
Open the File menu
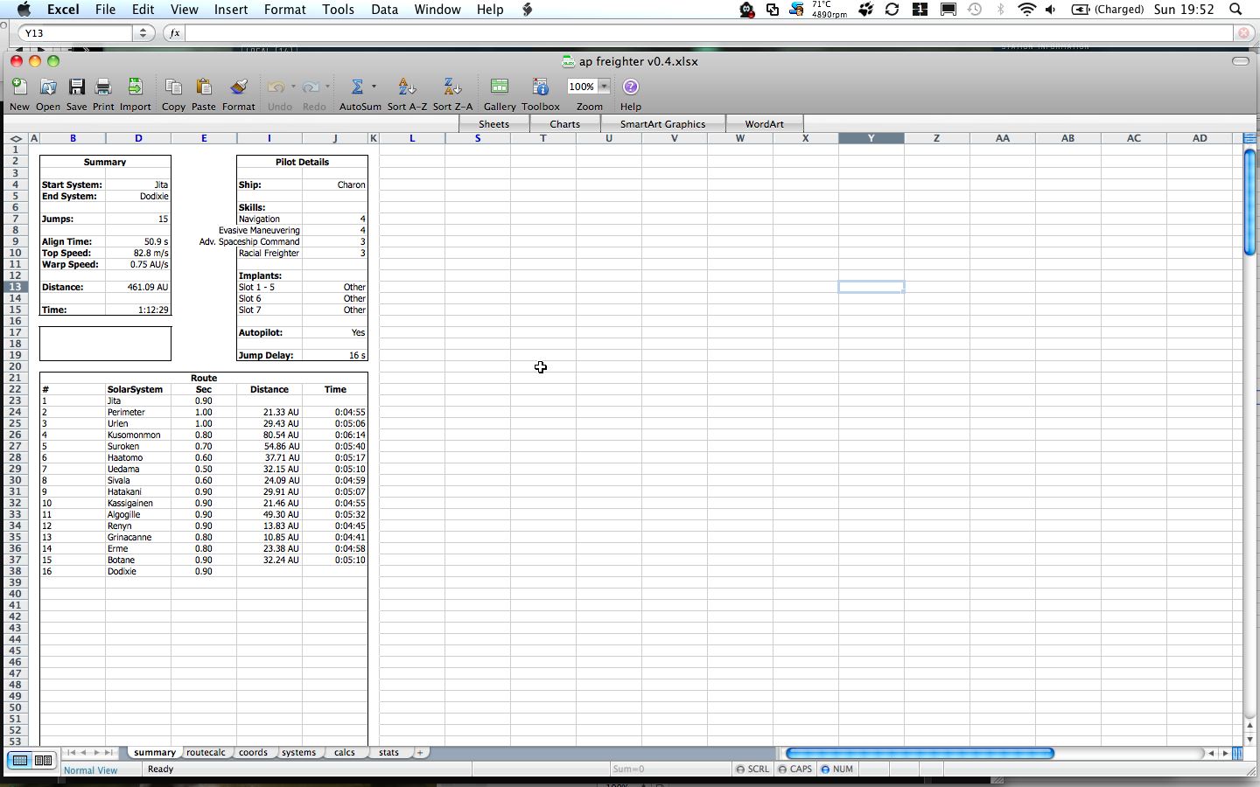click(105, 10)
